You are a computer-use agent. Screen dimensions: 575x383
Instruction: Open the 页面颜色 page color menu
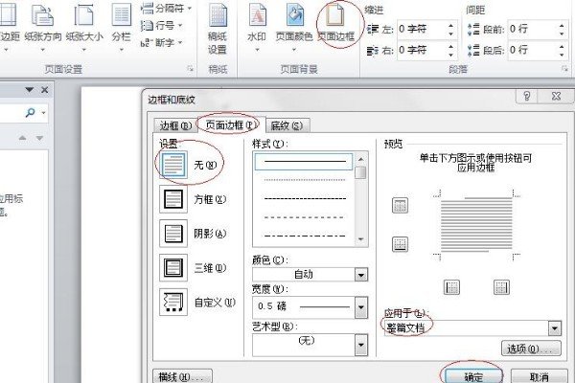click(x=294, y=28)
